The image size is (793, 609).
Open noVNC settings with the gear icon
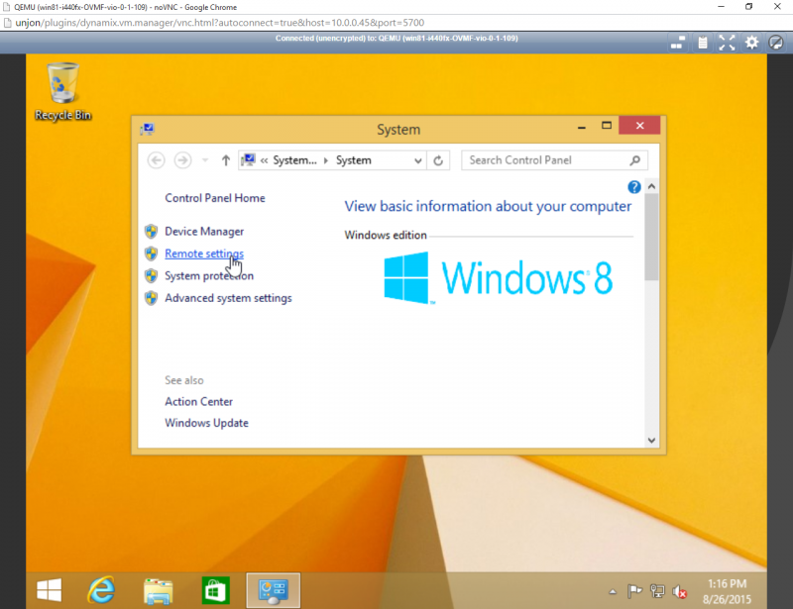(750, 43)
